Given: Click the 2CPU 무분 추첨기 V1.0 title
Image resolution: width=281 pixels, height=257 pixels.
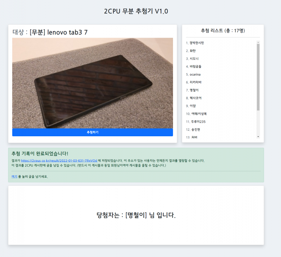Looking at the screenshot, I should pyautogui.click(x=136, y=11).
